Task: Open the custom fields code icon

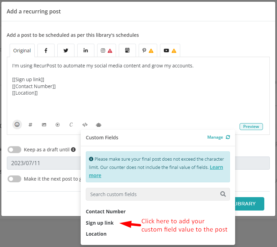Action: 85,125
